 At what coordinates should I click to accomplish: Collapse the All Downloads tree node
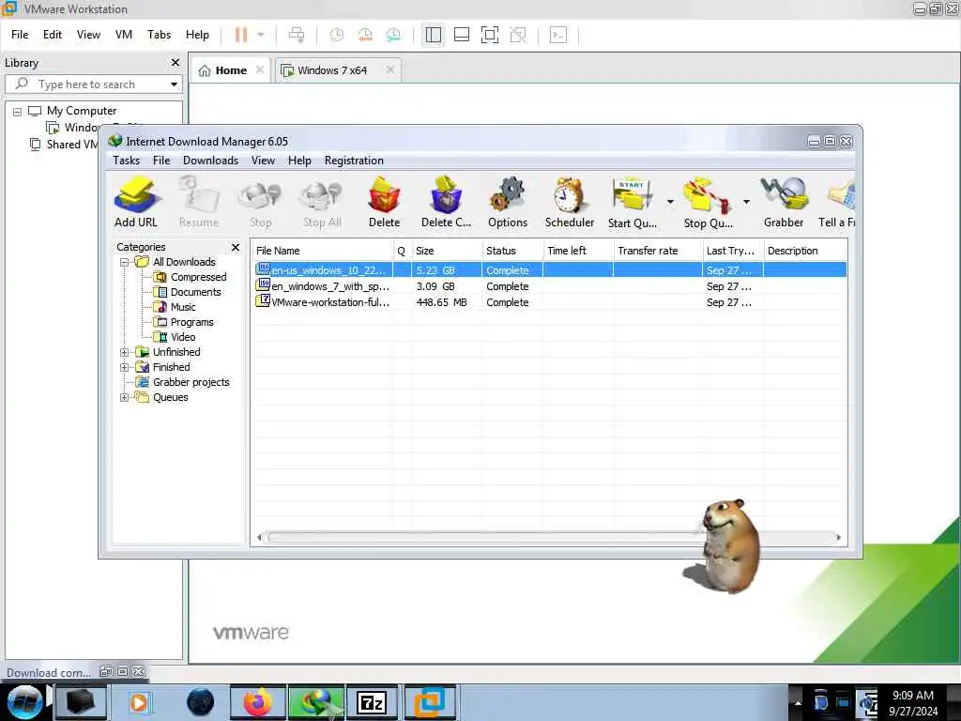click(x=125, y=263)
